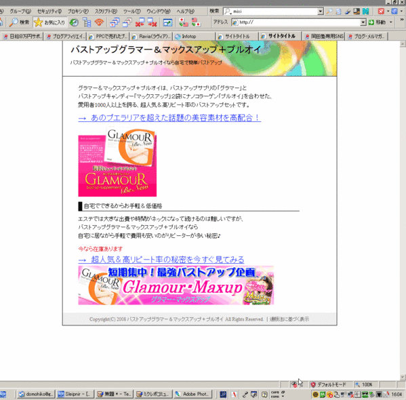This screenshot has height=400, width=406.
Task: Click the search magnifier icon beside mixi field
Action: tap(329, 11)
